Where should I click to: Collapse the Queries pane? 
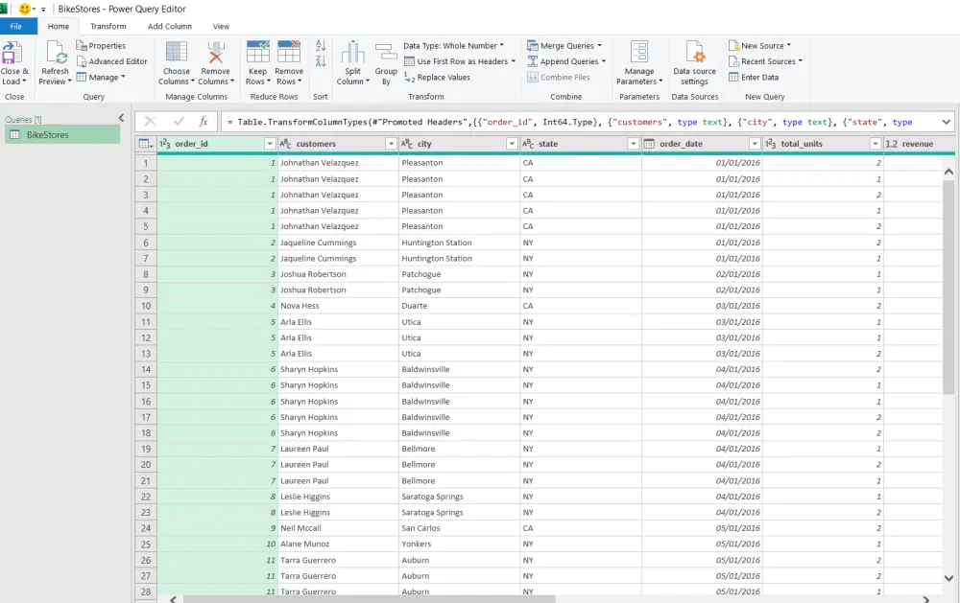point(121,118)
